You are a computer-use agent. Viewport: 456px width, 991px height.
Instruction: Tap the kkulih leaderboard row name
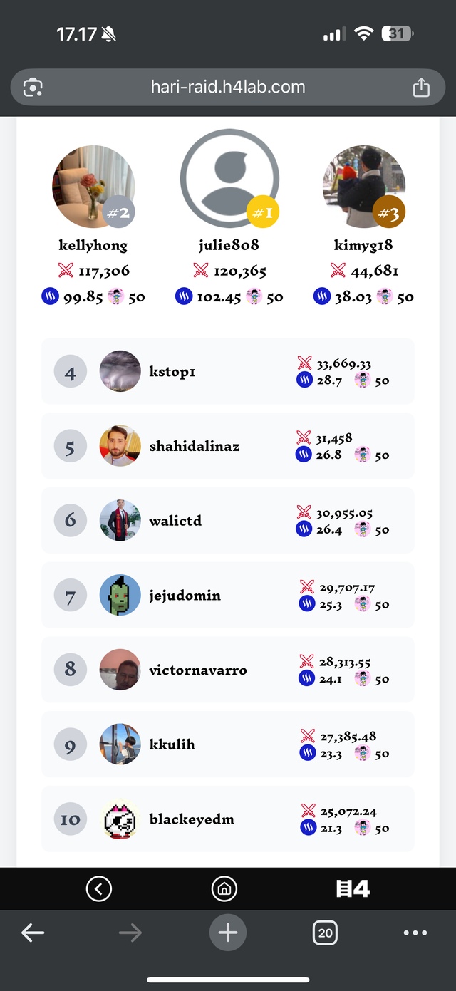(x=172, y=744)
